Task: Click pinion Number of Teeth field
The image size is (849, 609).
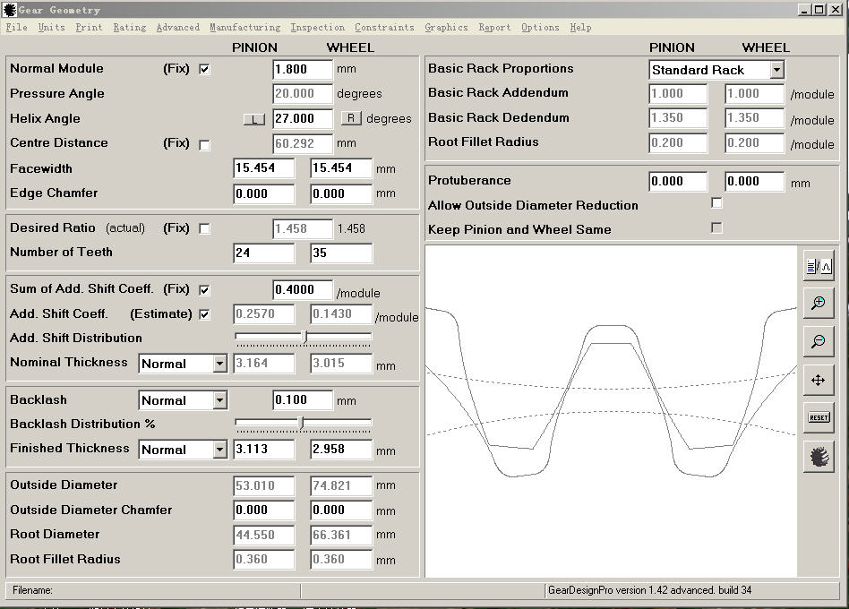Action: [263, 253]
